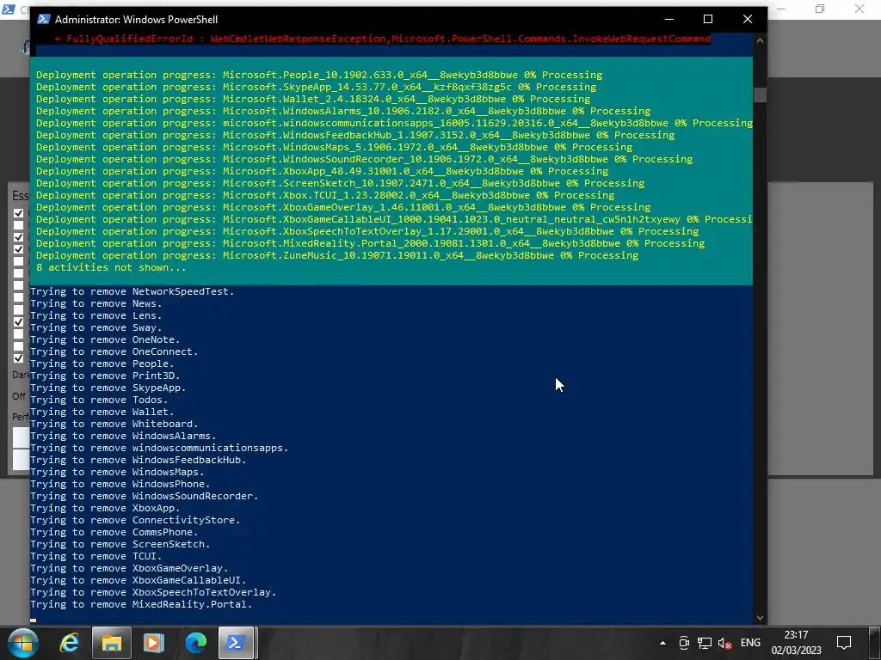This screenshot has height=660, width=881.
Task: Click 'Trying to remove News.' line
Action: [x=96, y=303]
